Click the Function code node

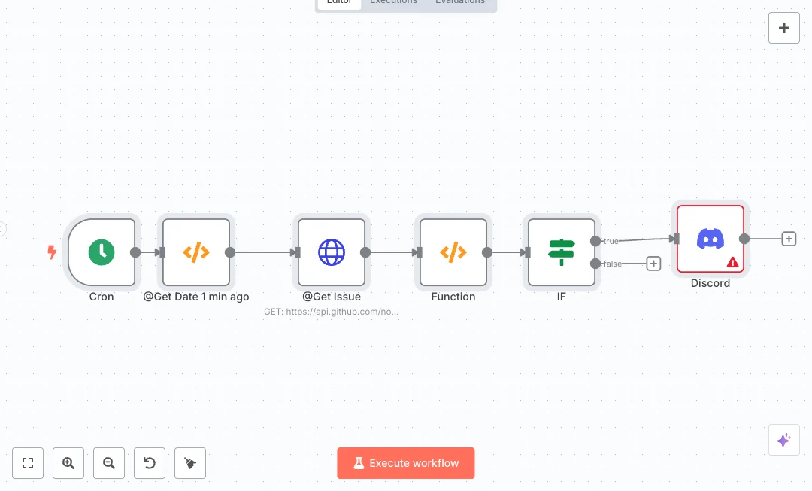453,252
